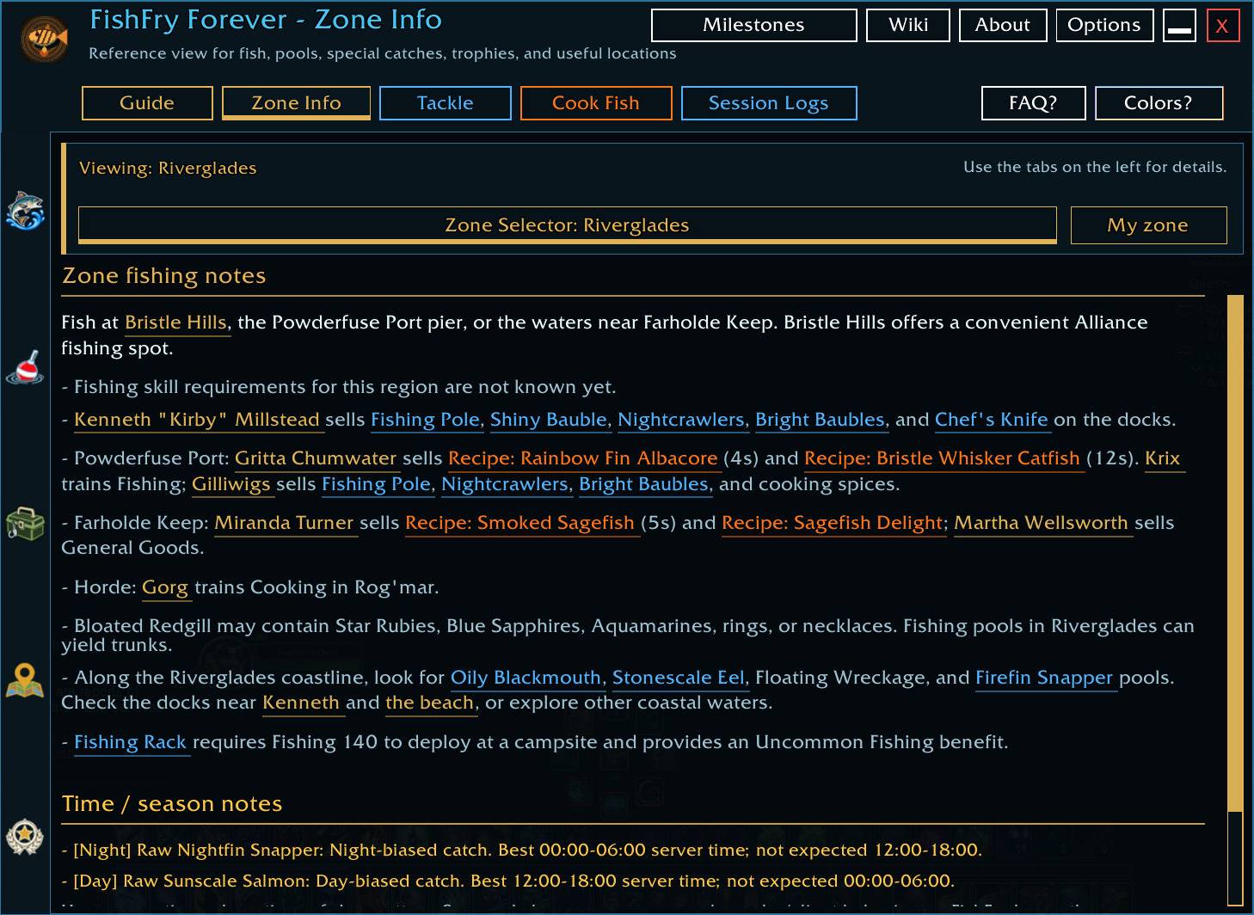Click the Krix trainer link
The image size is (1254, 915).
pyautogui.click(x=1163, y=458)
